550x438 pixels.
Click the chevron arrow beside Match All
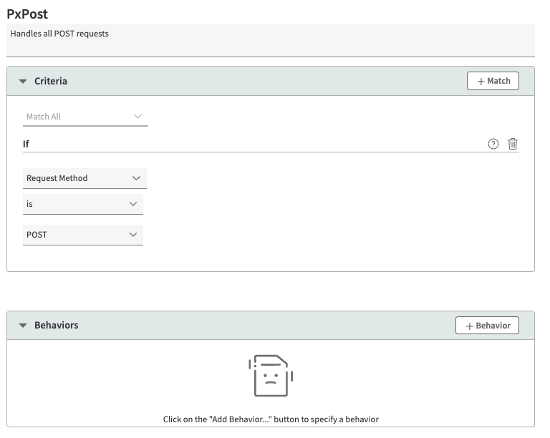point(138,117)
